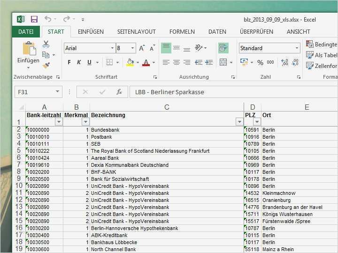The image size is (338, 253).
Task: Apply thousands separator 000 style
Action: coord(270,62)
